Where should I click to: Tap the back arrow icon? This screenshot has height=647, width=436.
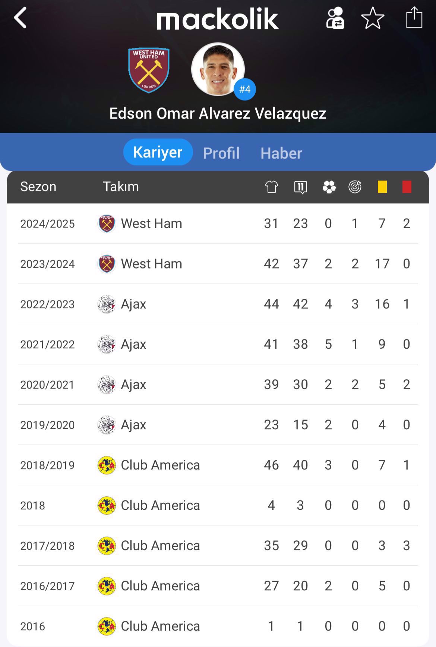coord(20,18)
